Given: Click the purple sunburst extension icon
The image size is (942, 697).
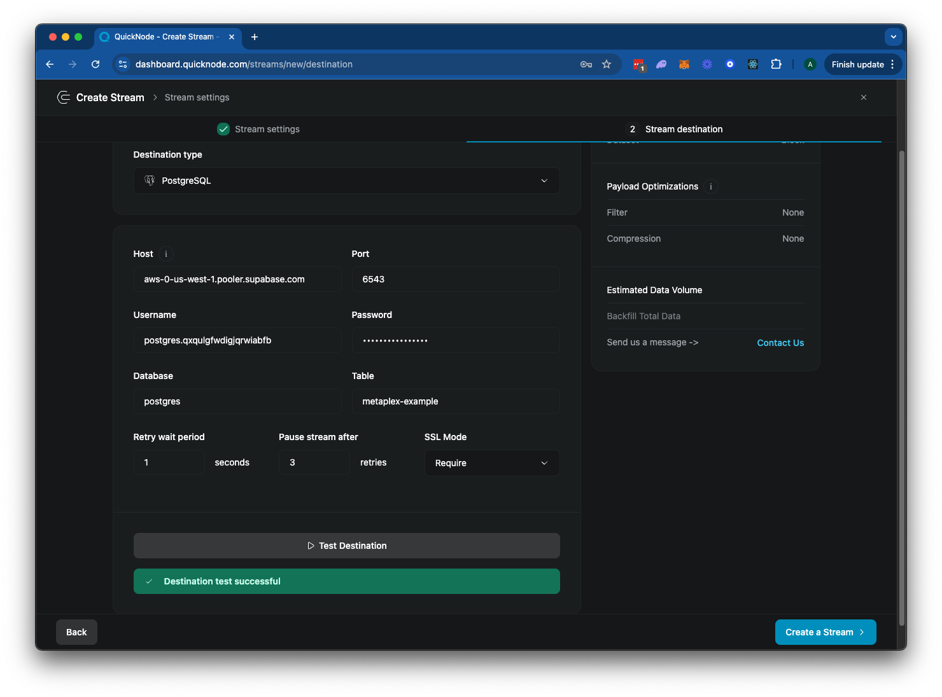Looking at the screenshot, I should point(707,64).
